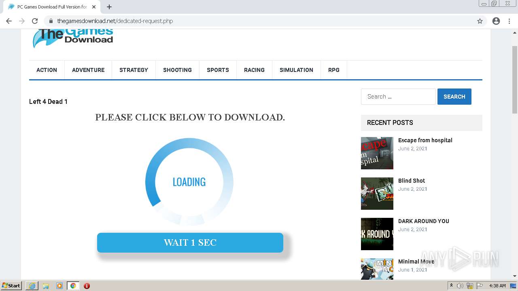518x291 pixels.
Task: Open the Escape from hospital post
Action: pos(425,140)
